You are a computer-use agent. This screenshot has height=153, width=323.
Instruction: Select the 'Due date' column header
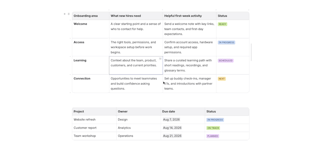coord(183,112)
